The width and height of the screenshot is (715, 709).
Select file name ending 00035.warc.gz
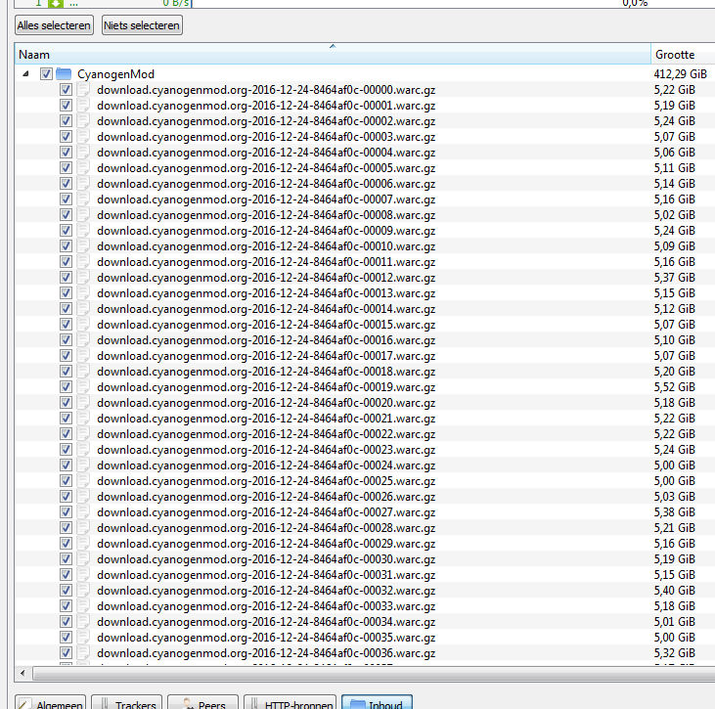point(266,638)
